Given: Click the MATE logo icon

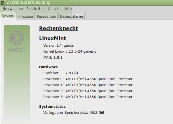Looking at the screenshot, I should 17,42.
